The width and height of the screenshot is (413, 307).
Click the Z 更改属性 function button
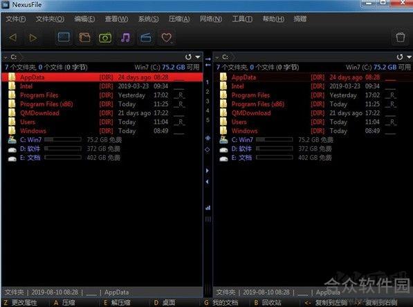tap(20, 303)
